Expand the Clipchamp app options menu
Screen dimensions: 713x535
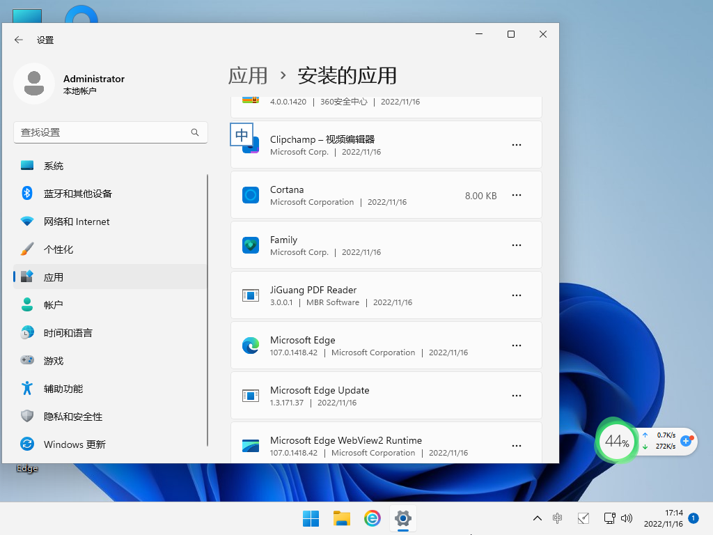(517, 144)
